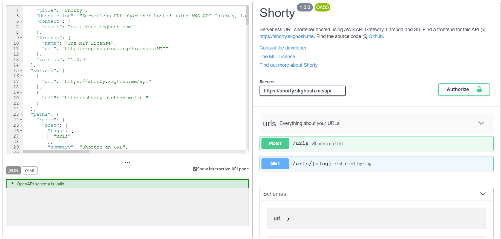
Task: Click the three-dot resize handle below editor
Action: tap(127, 163)
